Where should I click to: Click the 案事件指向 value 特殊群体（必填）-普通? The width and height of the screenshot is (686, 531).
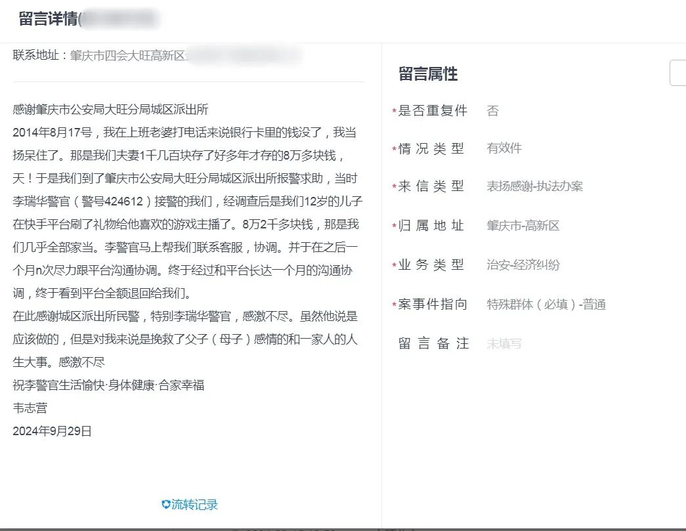(546, 304)
